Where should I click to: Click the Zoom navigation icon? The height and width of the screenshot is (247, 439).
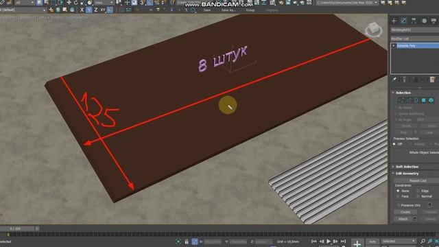423,241
